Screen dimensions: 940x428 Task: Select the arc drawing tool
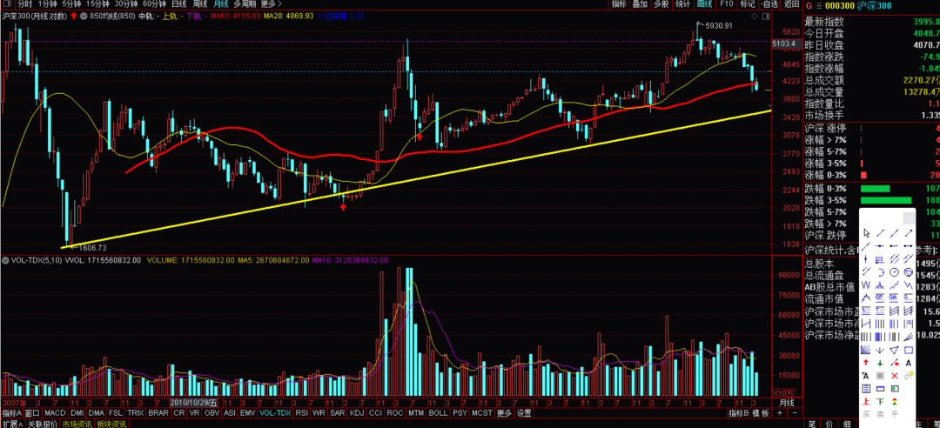(880, 271)
